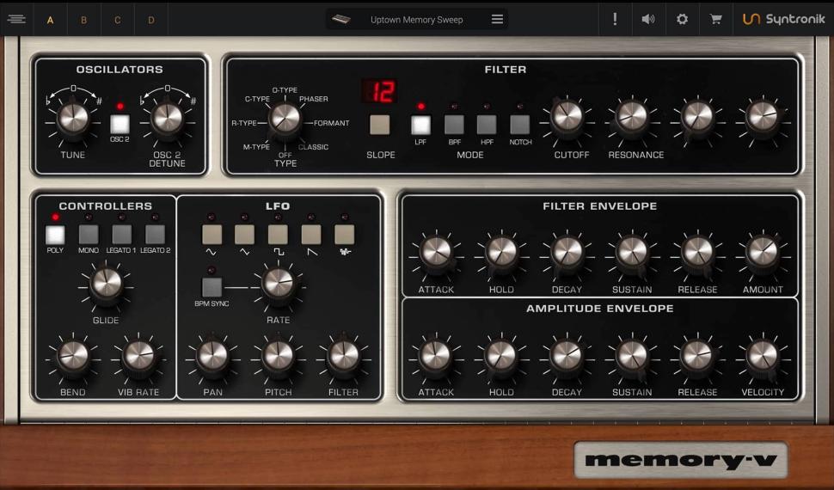This screenshot has height=490, width=834.
Task: Switch to part B tab
Action: pos(83,20)
